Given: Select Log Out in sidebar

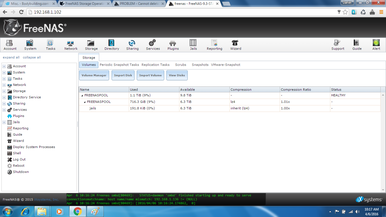Looking at the screenshot, I should coord(19,159).
